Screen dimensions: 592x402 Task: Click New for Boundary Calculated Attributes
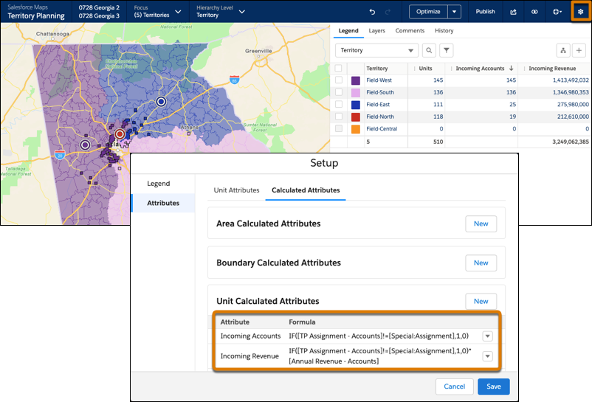pos(481,263)
